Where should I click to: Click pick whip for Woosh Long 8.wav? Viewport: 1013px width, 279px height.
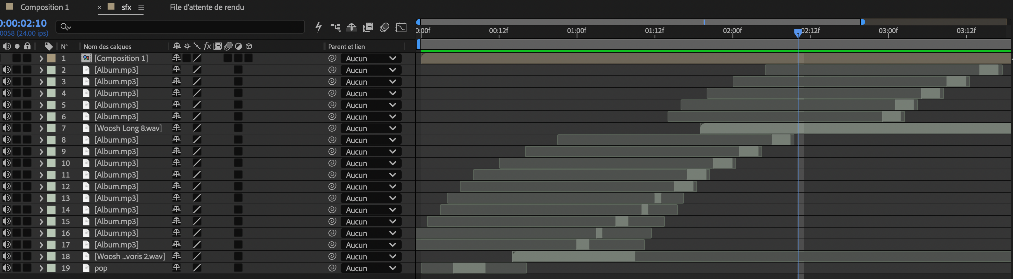[x=332, y=128]
